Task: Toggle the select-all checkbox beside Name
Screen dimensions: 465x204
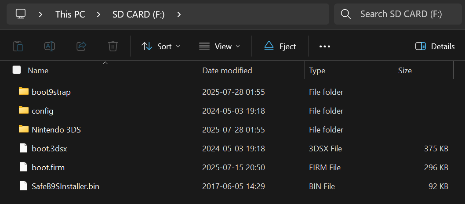Action: pyautogui.click(x=17, y=70)
